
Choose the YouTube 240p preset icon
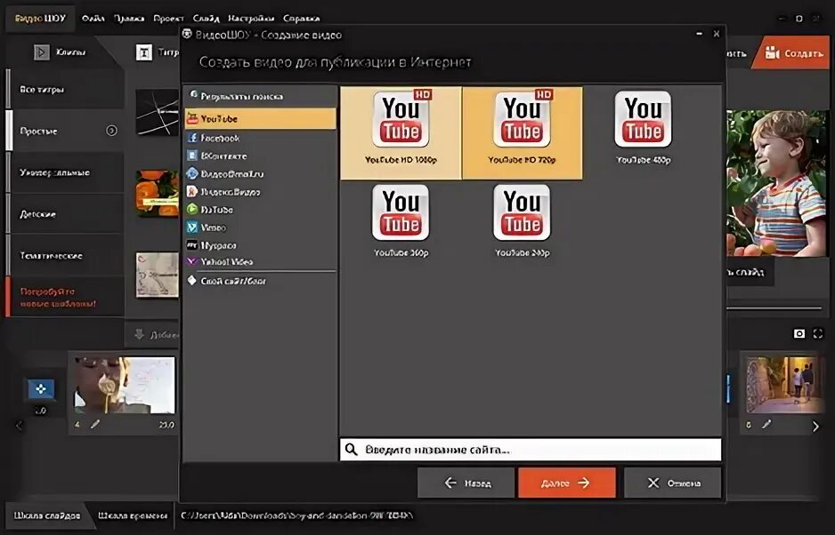point(522,212)
